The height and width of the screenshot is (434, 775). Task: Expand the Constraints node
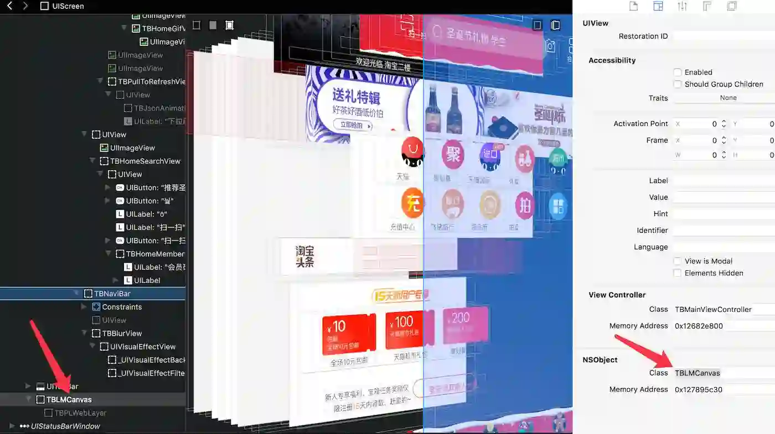(84, 307)
